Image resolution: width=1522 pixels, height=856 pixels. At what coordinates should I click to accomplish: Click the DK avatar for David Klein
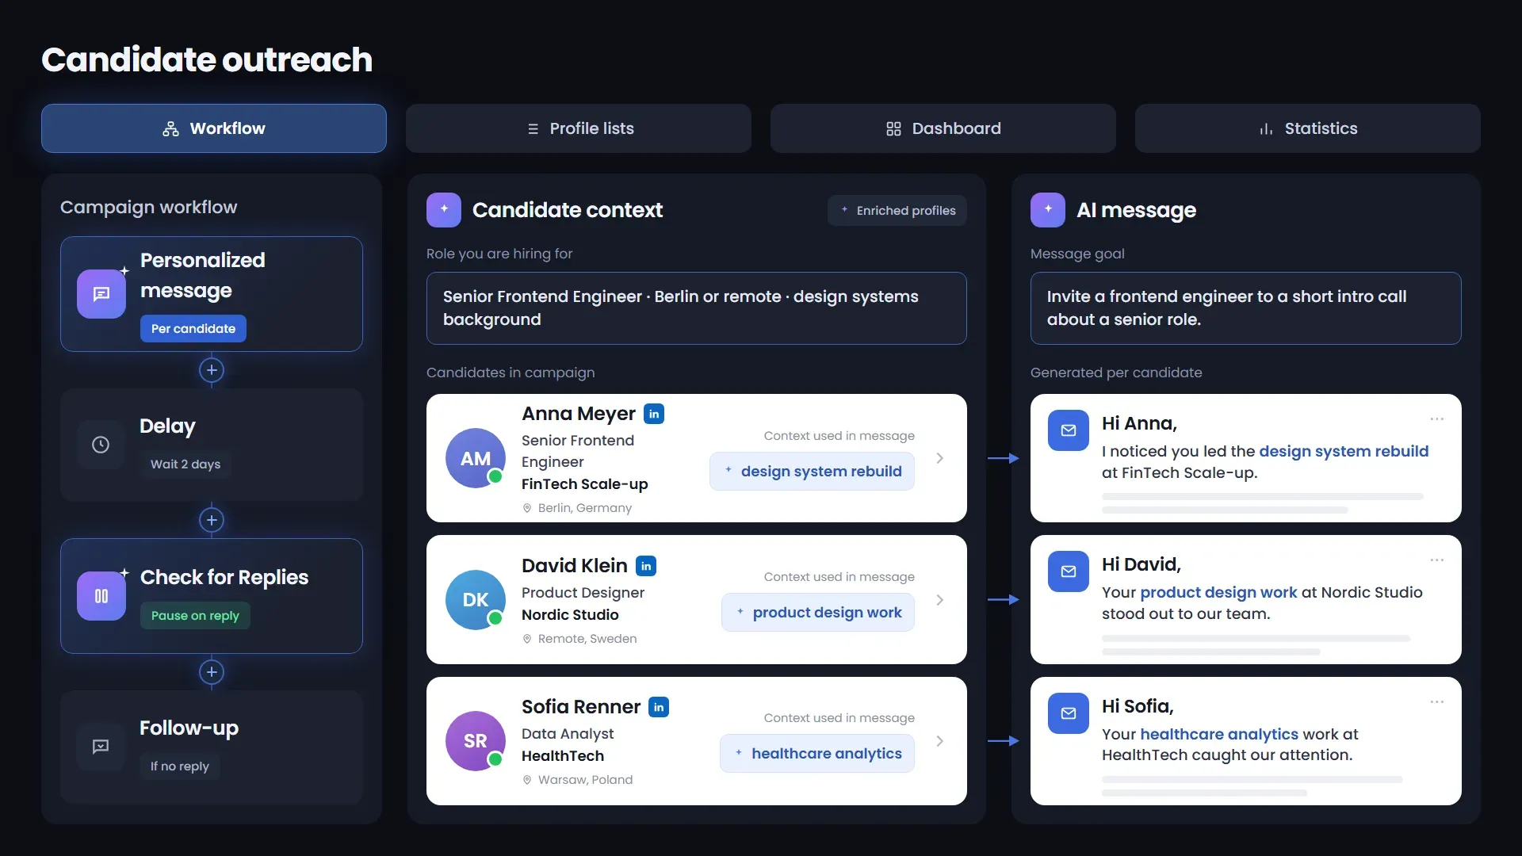coord(476,600)
